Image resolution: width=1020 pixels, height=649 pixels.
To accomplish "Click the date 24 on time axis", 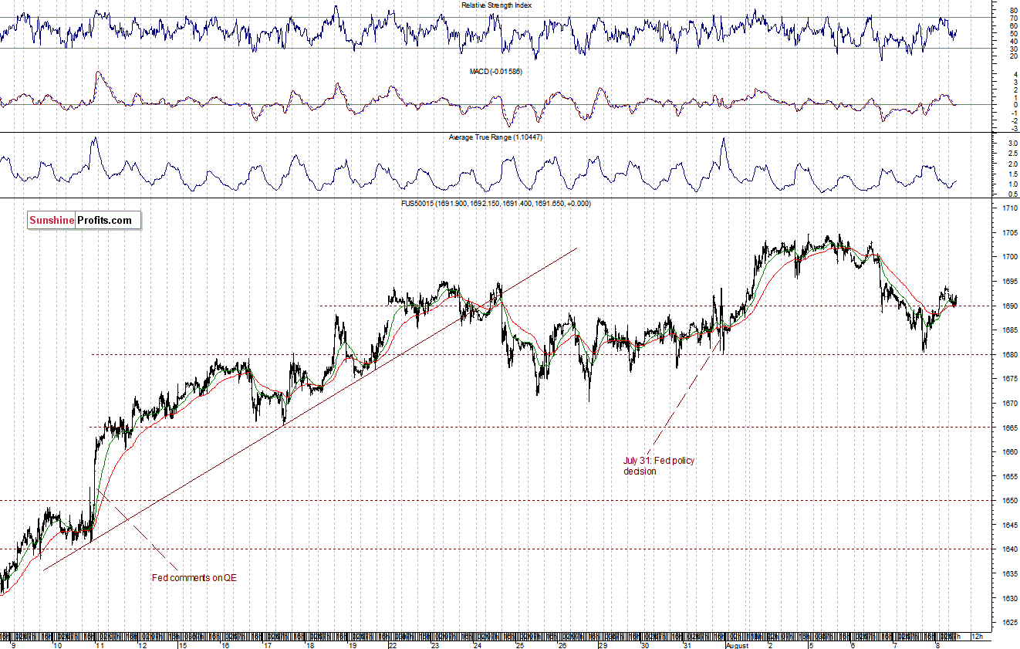I will click(478, 644).
